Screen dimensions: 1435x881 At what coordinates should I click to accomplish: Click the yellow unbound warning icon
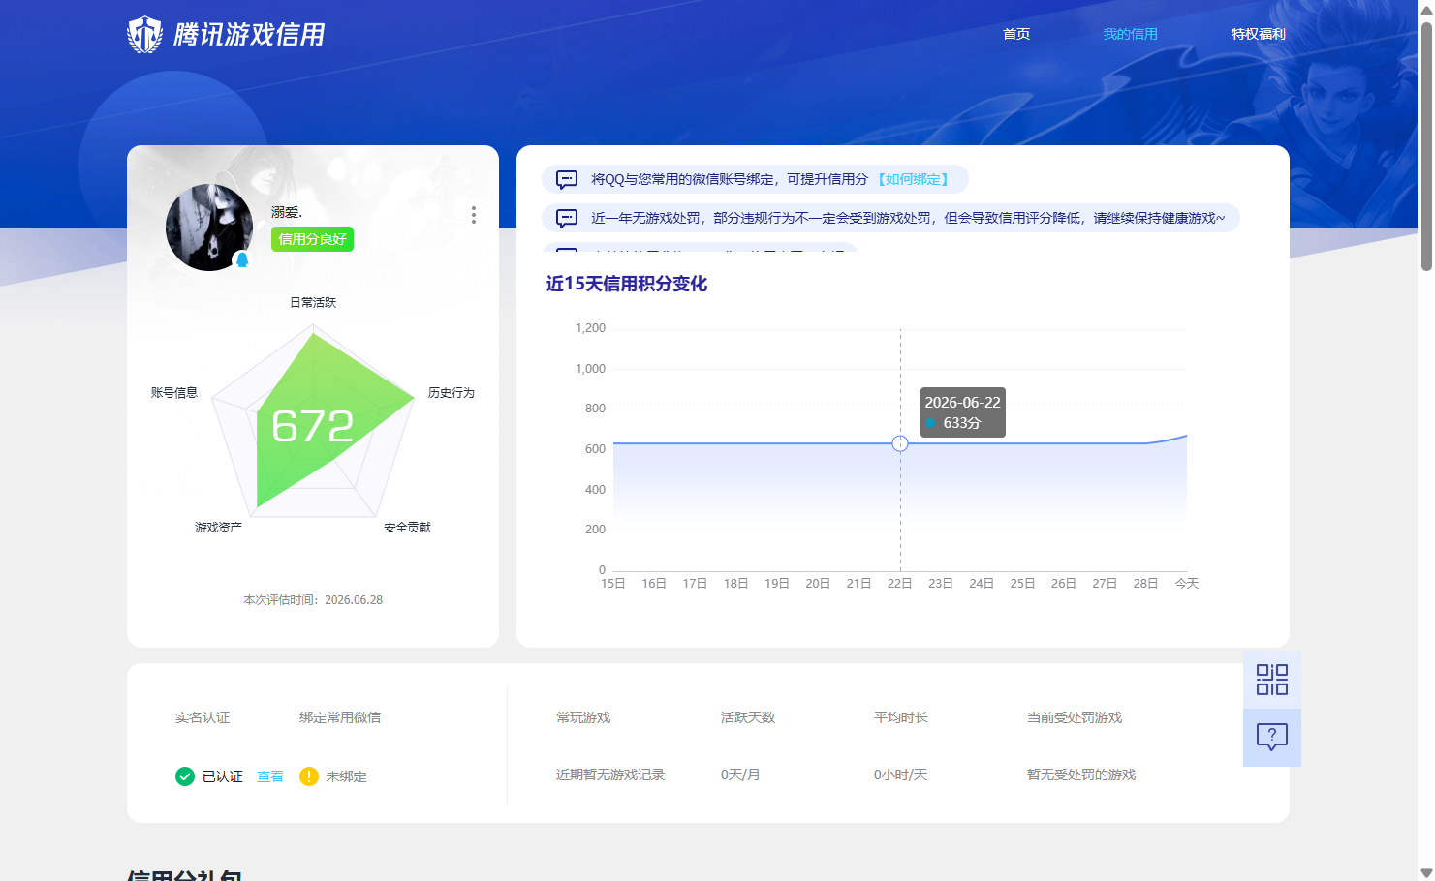click(309, 776)
